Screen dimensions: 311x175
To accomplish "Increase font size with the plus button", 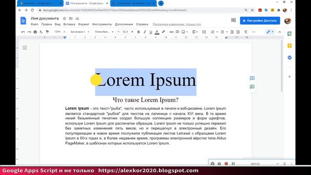I will [x=132, y=32].
